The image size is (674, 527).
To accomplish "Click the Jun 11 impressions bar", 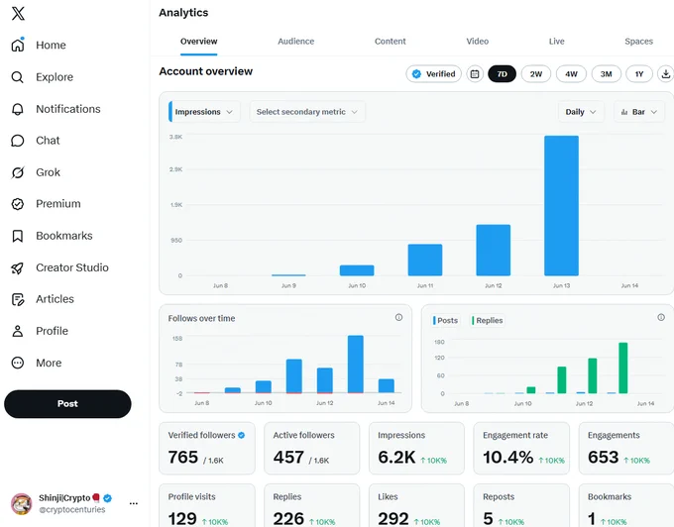I will [x=424, y=260].
